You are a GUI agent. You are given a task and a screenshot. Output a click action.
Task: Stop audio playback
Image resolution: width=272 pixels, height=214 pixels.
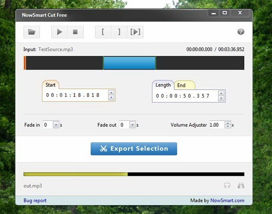tap(75, 32)
